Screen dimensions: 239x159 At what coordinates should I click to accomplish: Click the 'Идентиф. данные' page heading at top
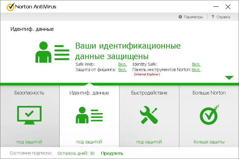pyautogui.click(x=32, y=29)
